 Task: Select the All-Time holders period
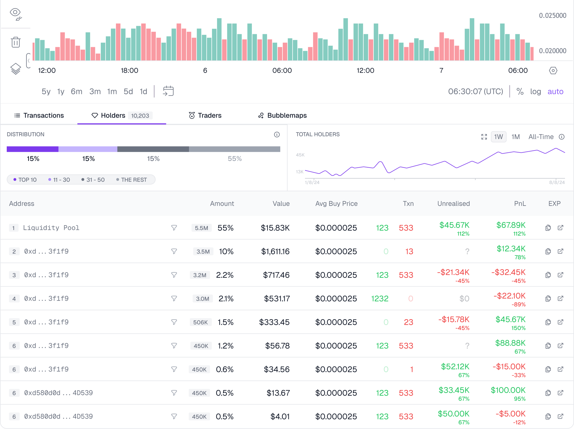[541, 137]
